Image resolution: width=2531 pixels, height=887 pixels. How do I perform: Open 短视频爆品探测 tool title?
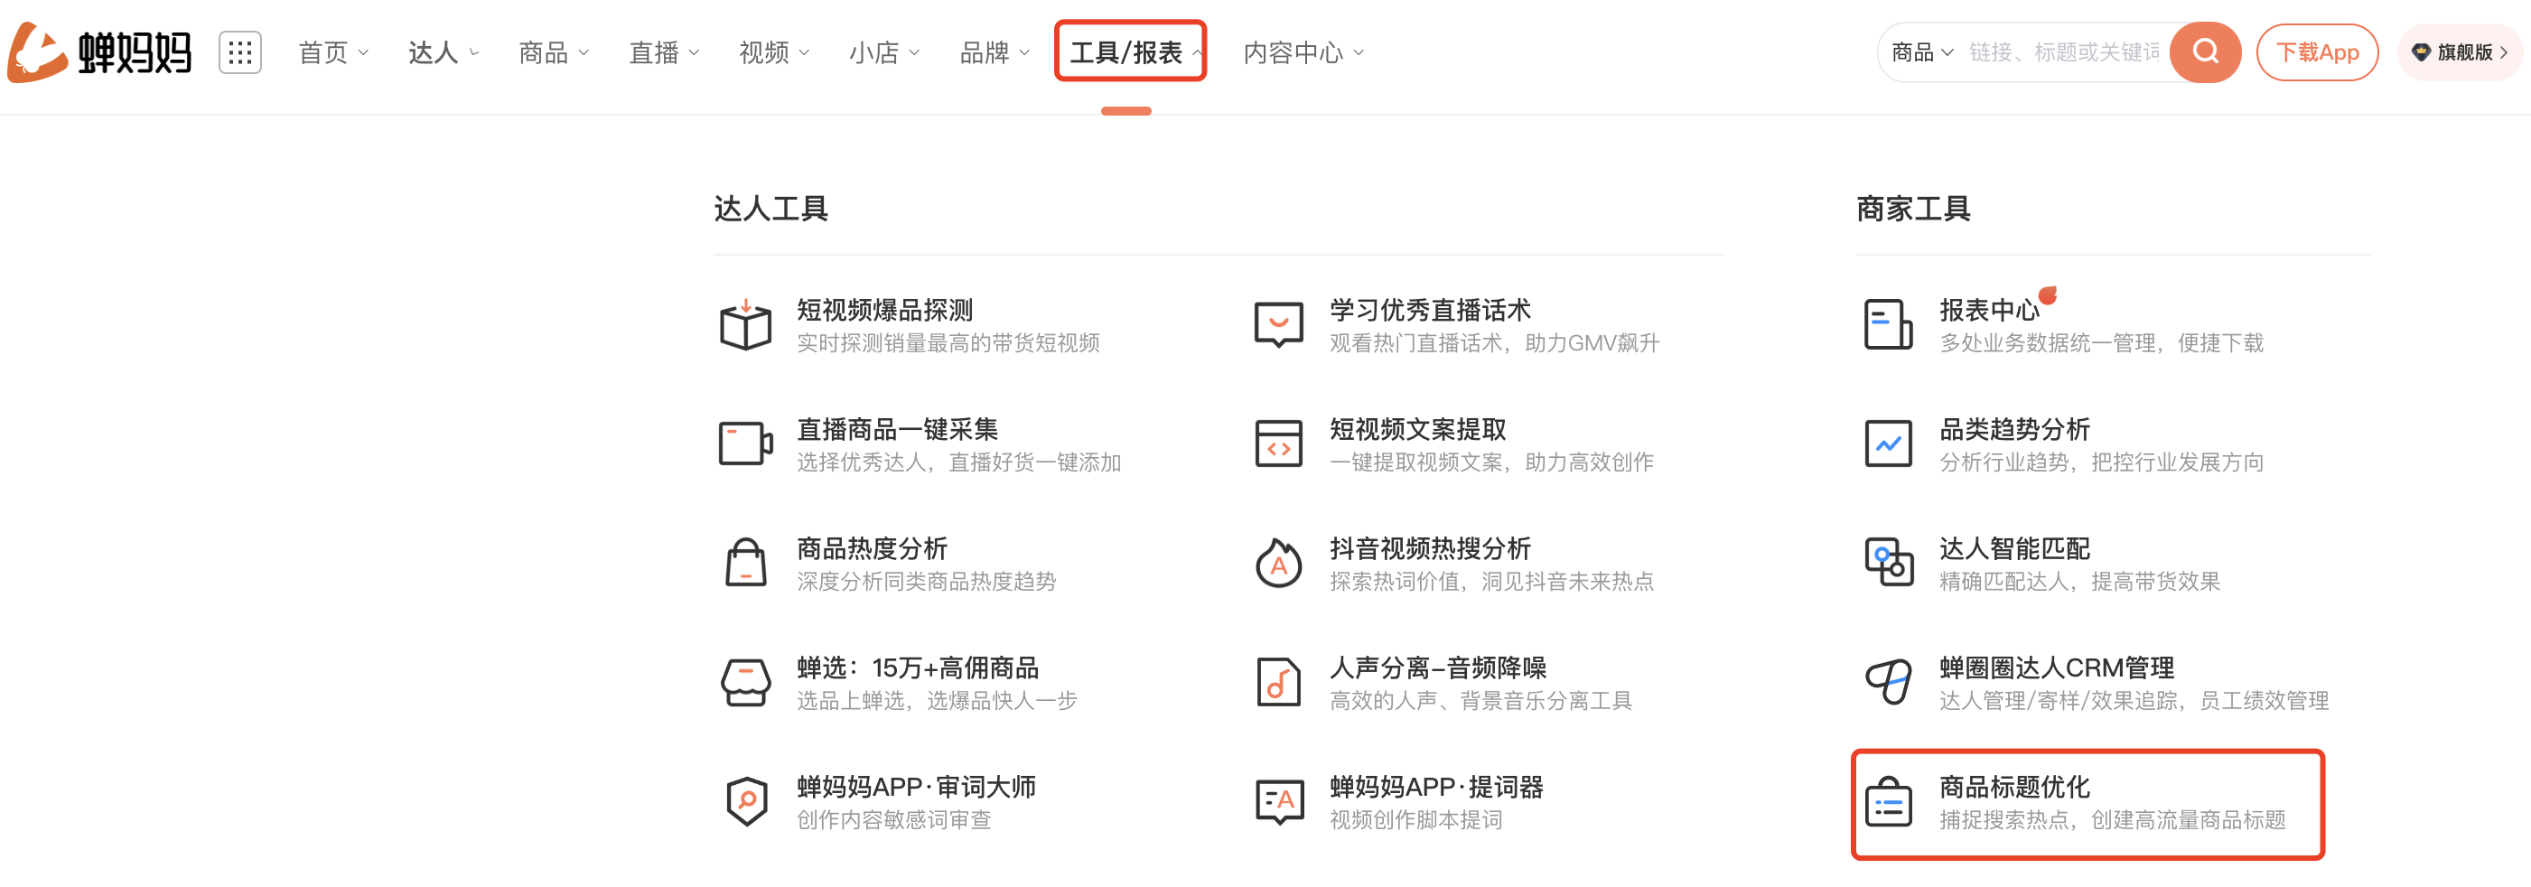tap(884, 311)
